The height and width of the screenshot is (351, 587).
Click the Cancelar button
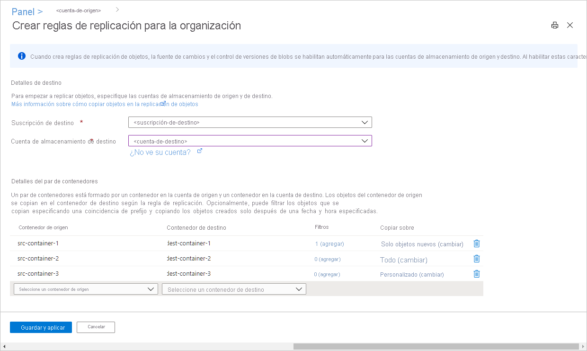[x=96, y=327]
